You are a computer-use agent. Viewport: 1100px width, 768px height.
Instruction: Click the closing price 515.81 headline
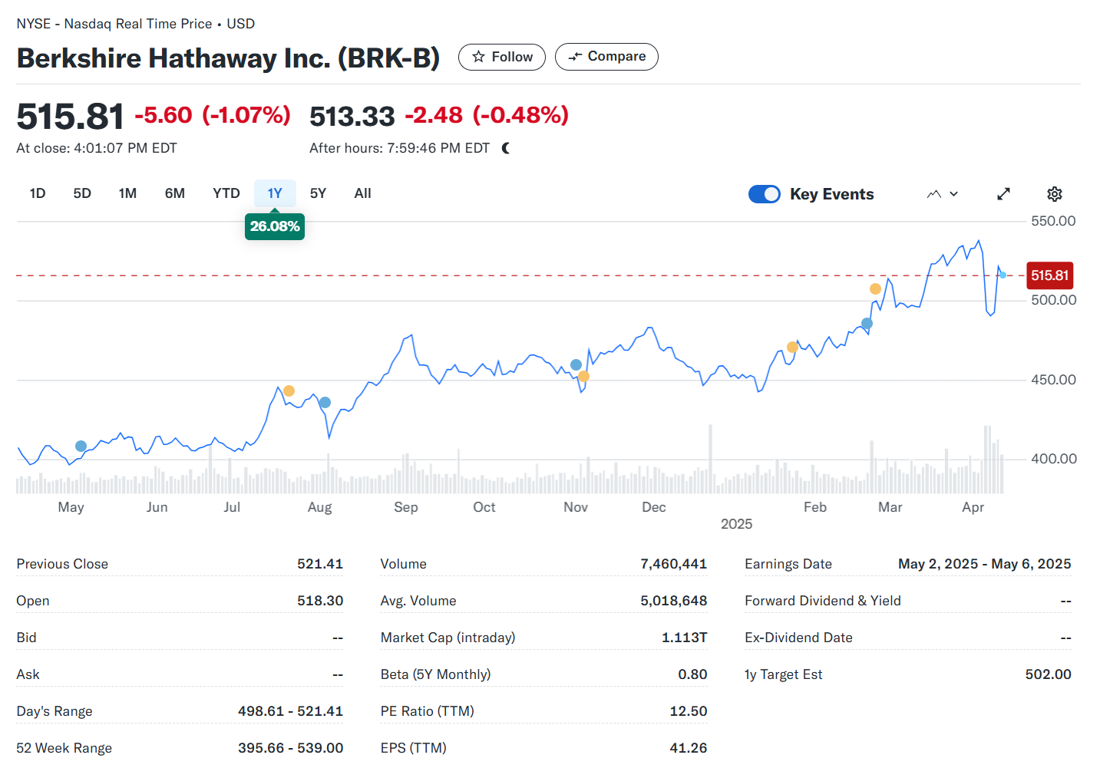pos(70,117)
